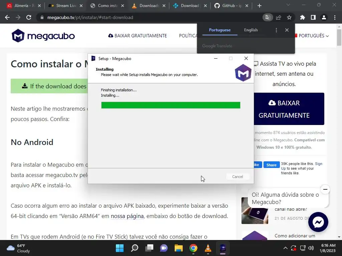Click the network icon in system tray

(x=303, y=248)
